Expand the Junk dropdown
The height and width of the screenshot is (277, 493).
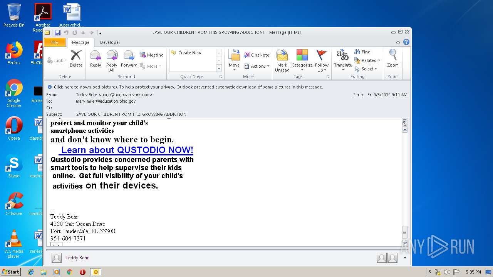point(57,60)
